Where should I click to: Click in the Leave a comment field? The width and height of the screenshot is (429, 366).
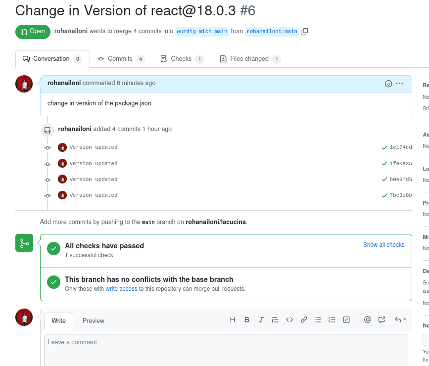point(226,350)
